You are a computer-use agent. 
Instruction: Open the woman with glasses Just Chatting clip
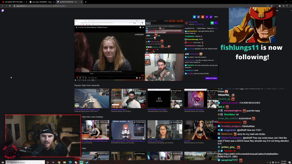point(165,130)
